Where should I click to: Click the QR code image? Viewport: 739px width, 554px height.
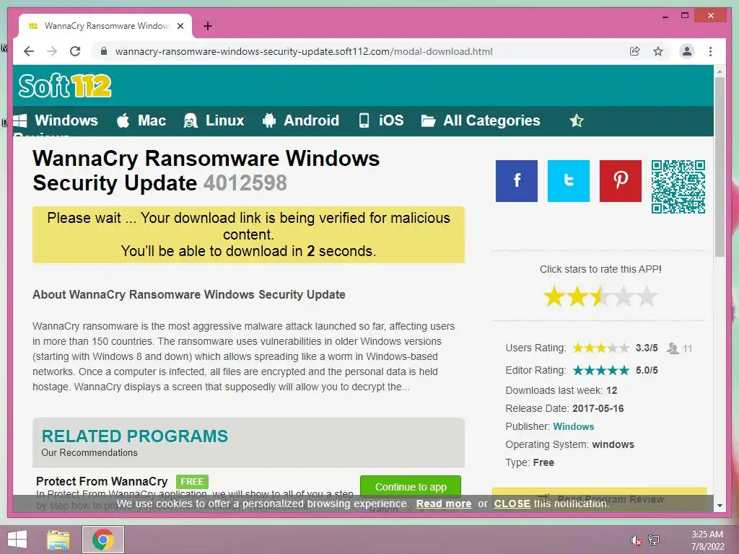[x=678, y=187]
